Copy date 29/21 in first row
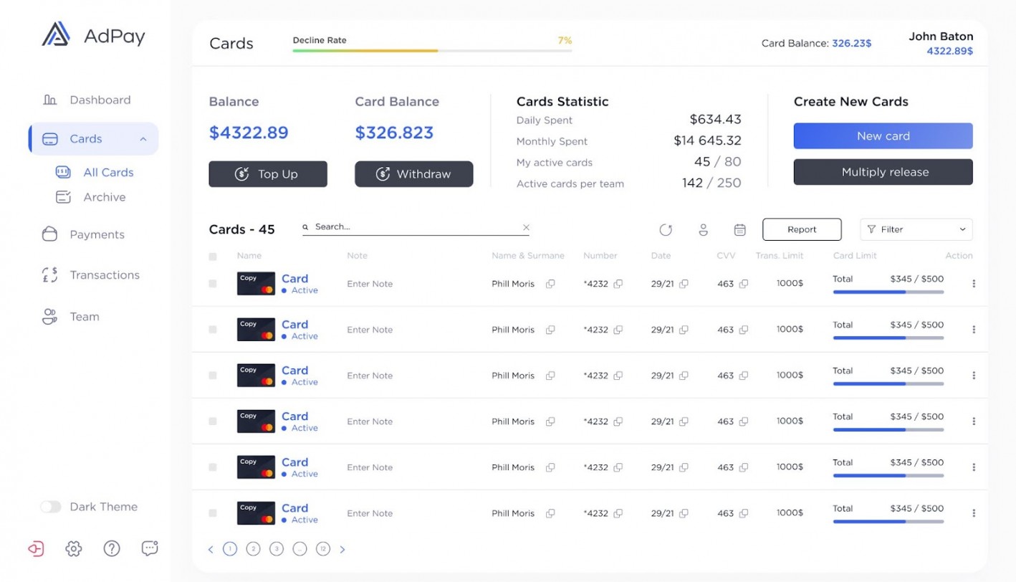This screenshot has width=1016, height=582. coord(684,284)
